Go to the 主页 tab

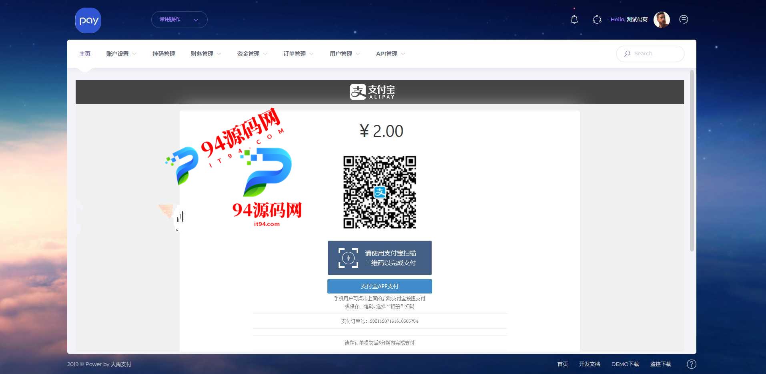(x=85, y=54)
